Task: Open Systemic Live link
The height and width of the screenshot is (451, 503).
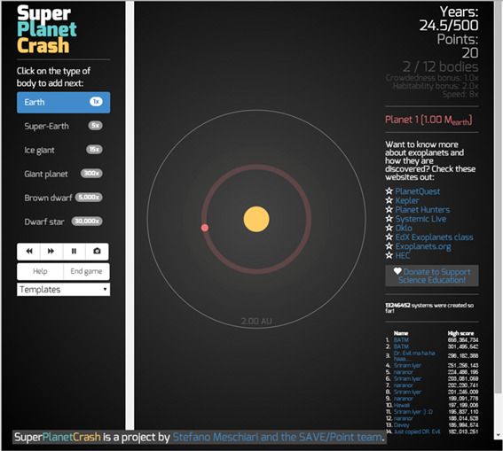Action: 420,219
